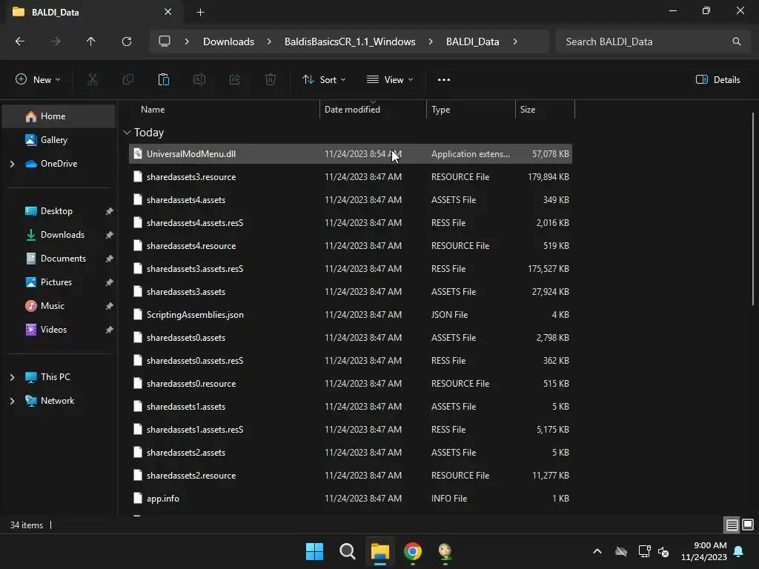The image size is (759, 569).
Task: Collapse the Today group
Action: (127, 132)
